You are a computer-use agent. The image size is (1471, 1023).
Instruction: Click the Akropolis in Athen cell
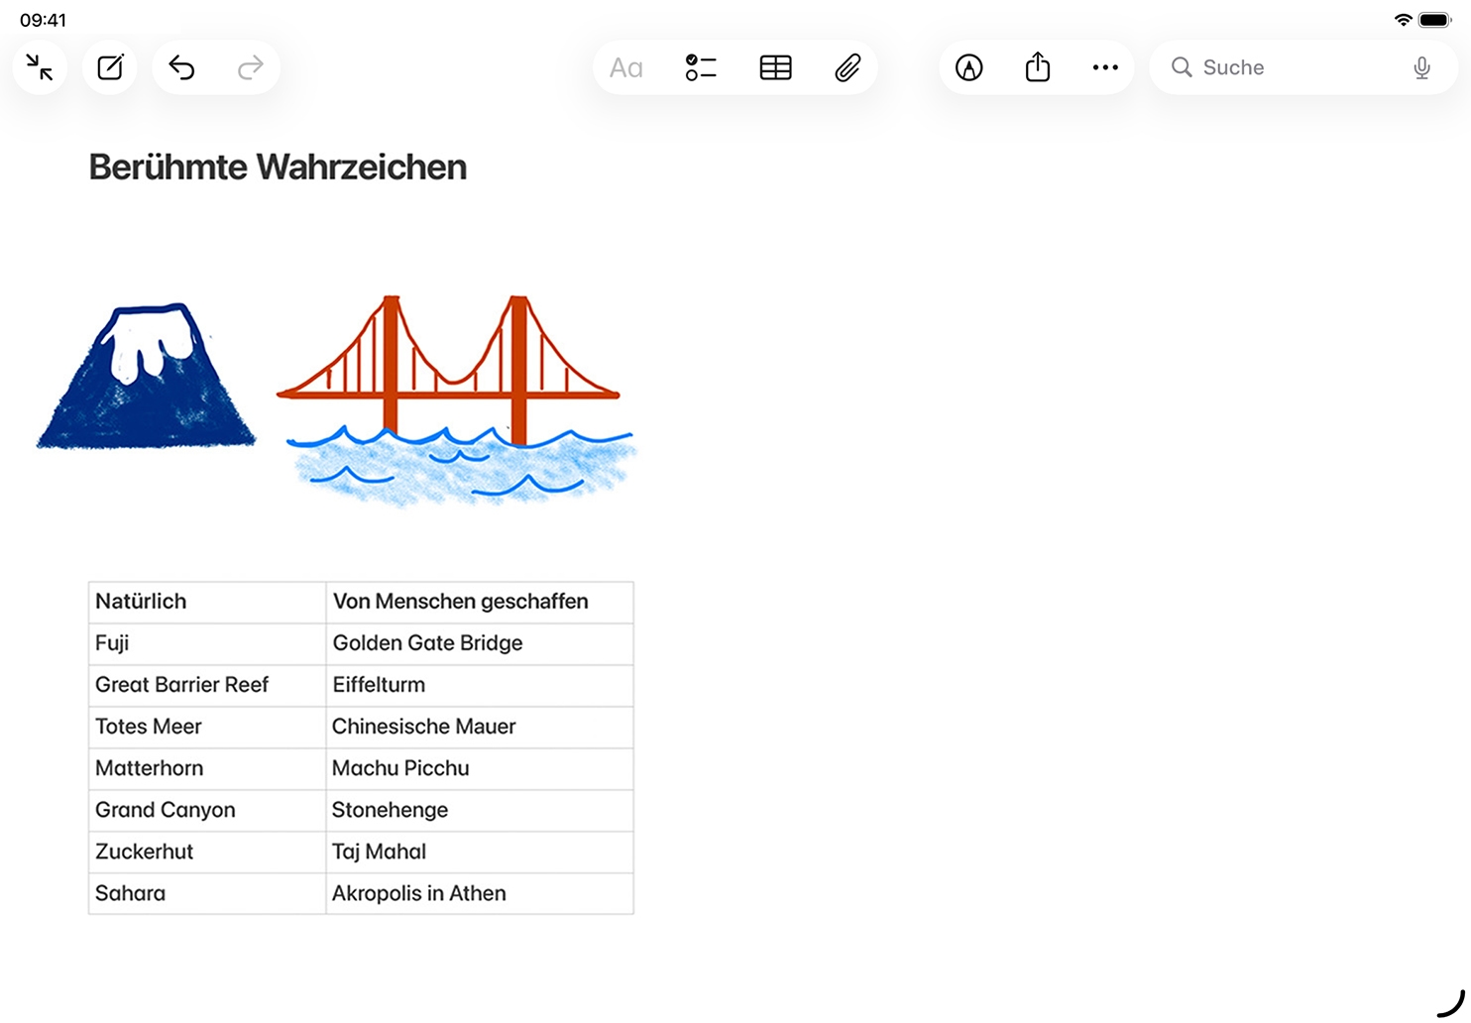click(x=479, y=893)
